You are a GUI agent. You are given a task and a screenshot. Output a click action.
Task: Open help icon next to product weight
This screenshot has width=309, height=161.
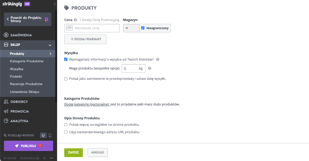click(150, 68)
